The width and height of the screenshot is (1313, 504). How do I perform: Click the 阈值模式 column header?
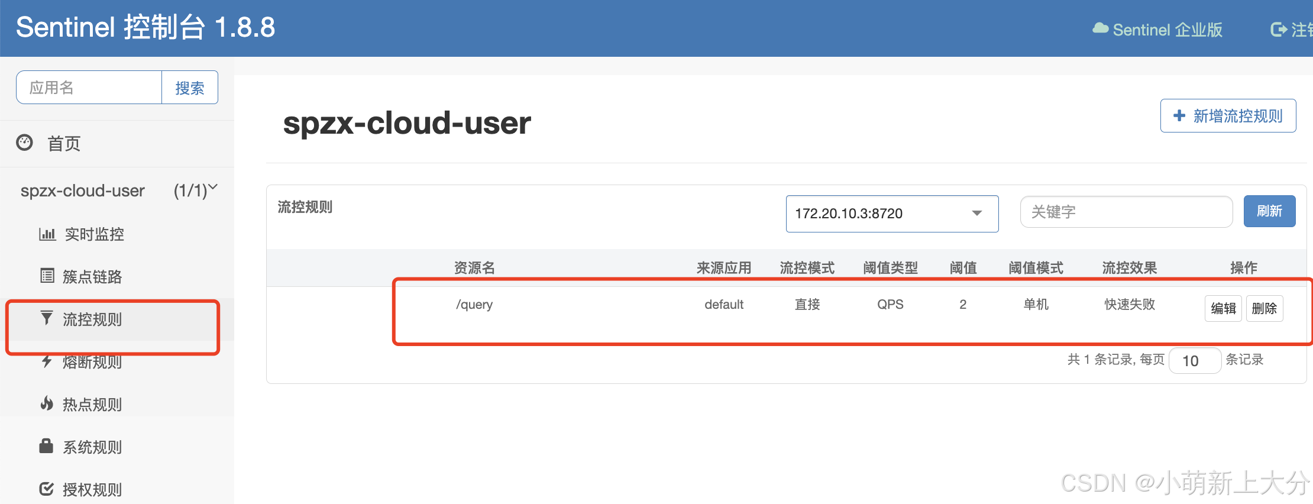(1036, 268)
